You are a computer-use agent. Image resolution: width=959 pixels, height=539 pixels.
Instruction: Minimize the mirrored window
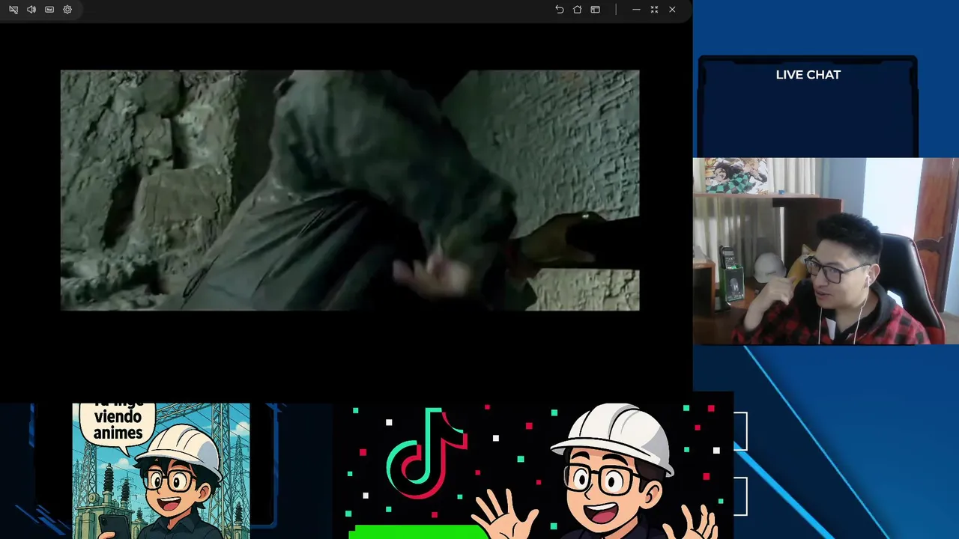click(636, 10)
